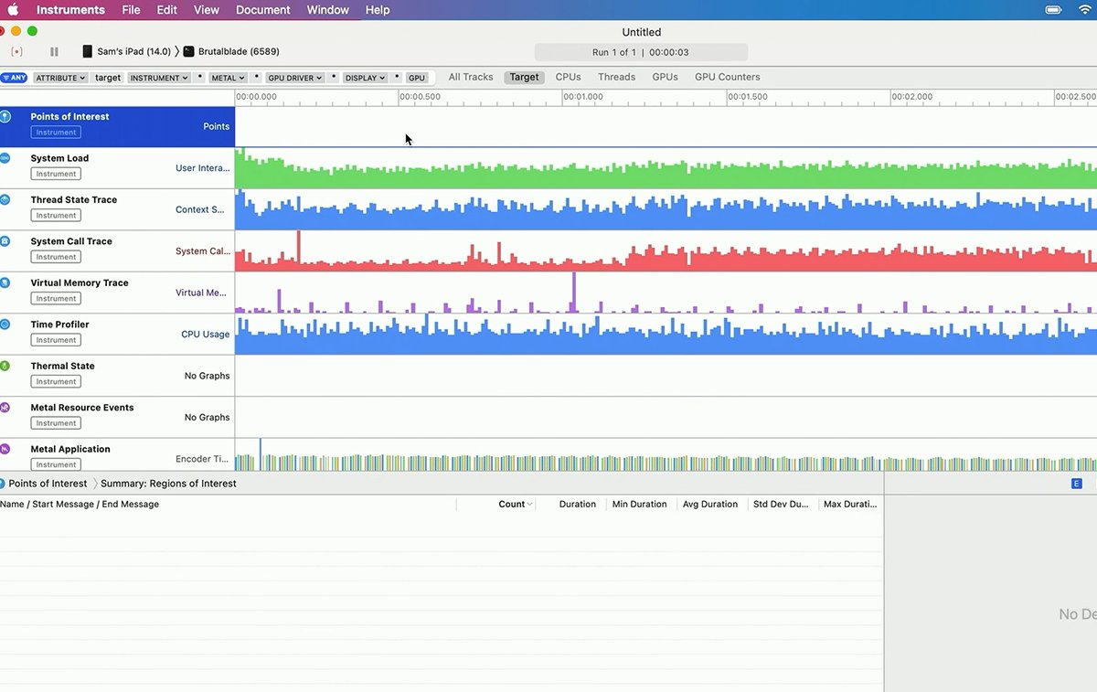Switch to the GPU Counters tab
This screenshot has width=1097, height=692.
point(727,77)
